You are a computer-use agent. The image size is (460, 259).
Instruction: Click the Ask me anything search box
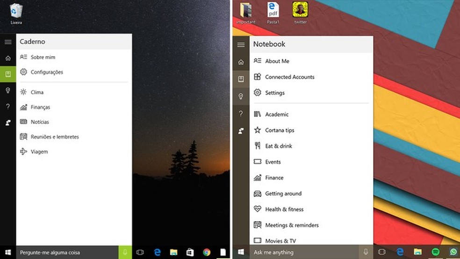coord(304,252)
